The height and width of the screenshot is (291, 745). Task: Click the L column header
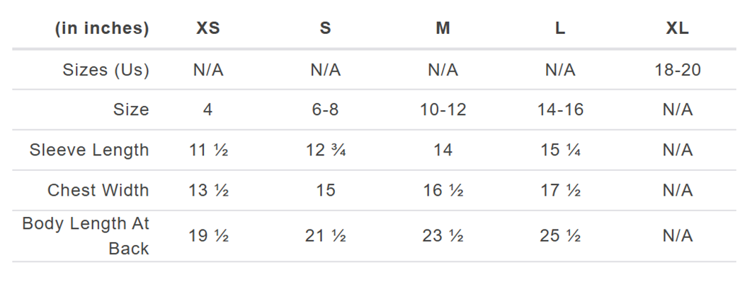pyautogui.click(x=560, y=29)
